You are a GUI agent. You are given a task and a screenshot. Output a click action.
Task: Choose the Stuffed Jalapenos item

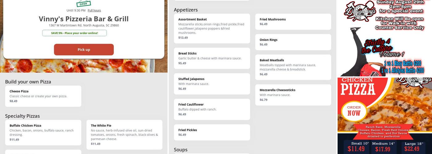click(x=212, y=84)
